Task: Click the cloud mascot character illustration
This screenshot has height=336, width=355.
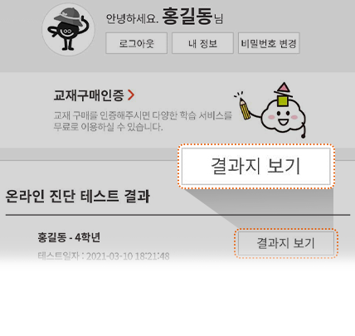Action: point(283,110)
